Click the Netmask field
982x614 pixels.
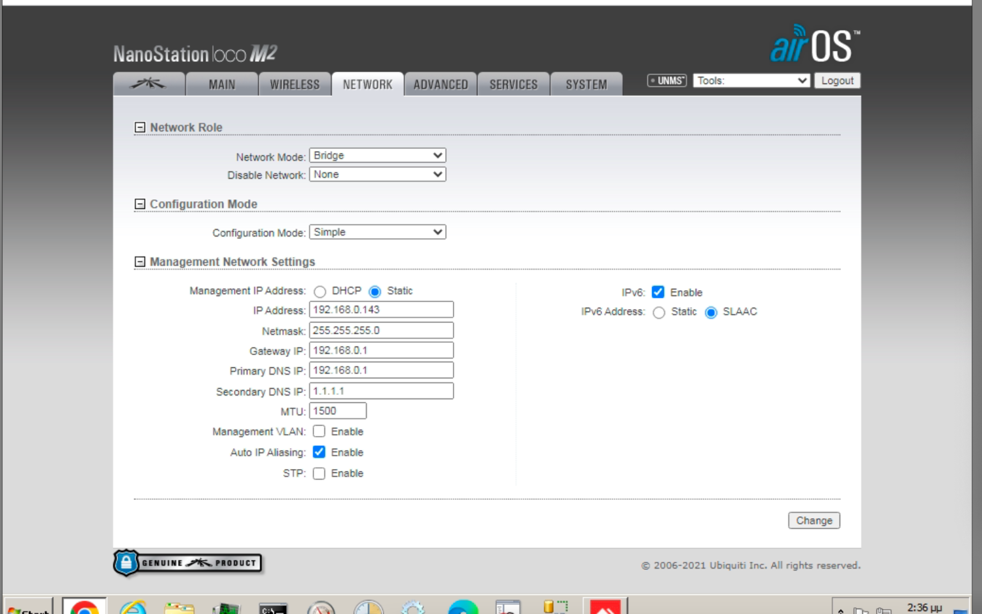381,330
